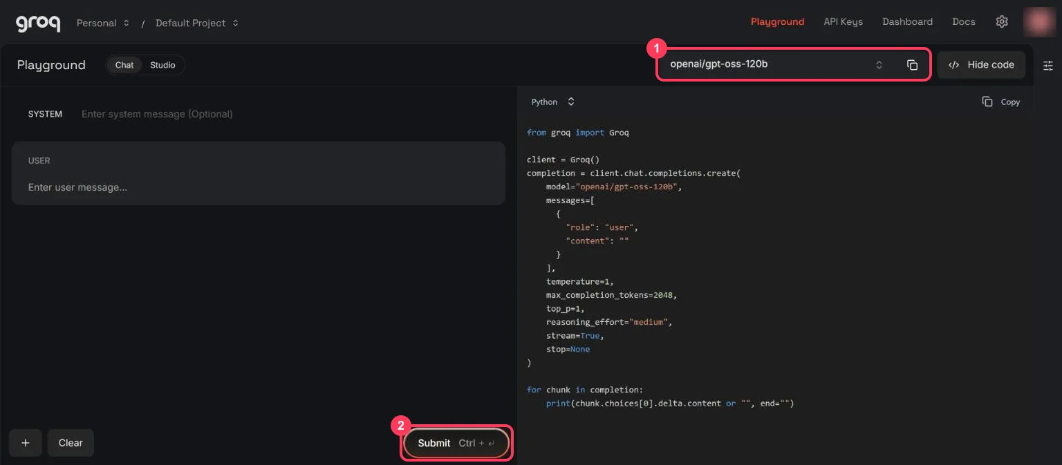
Task: Click 'client = Groq()' code line
Action: (x=563, y=159)
